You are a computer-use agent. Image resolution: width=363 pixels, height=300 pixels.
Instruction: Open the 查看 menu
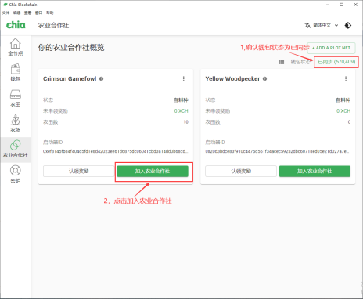coord(27,13)
